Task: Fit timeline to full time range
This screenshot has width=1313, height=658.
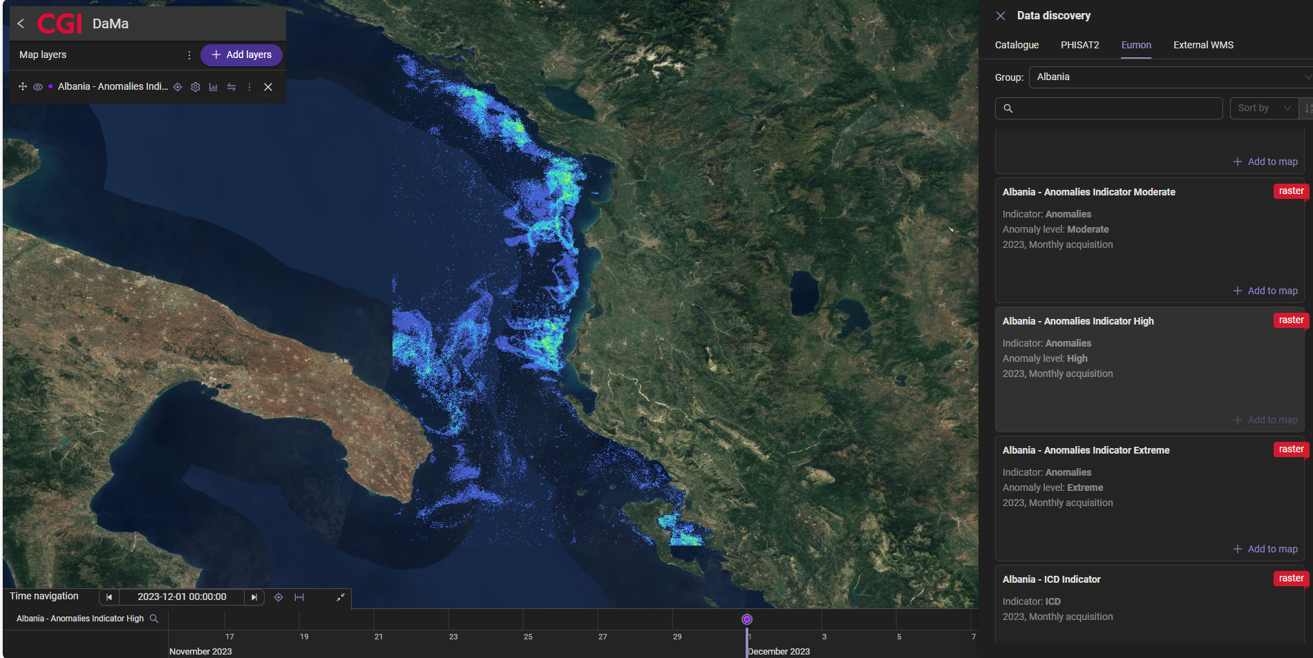Action: tap(299, 597)
